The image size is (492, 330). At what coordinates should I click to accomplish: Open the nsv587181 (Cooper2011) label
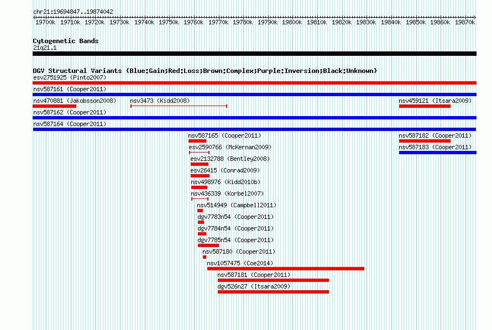(254, 275)
